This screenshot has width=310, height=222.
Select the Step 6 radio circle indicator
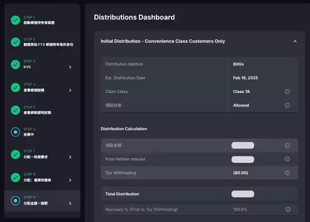click(x=16, y=132)
